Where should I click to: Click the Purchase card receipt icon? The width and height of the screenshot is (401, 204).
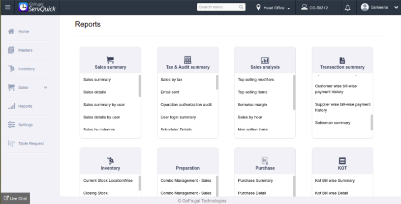[x=265, y=161]
